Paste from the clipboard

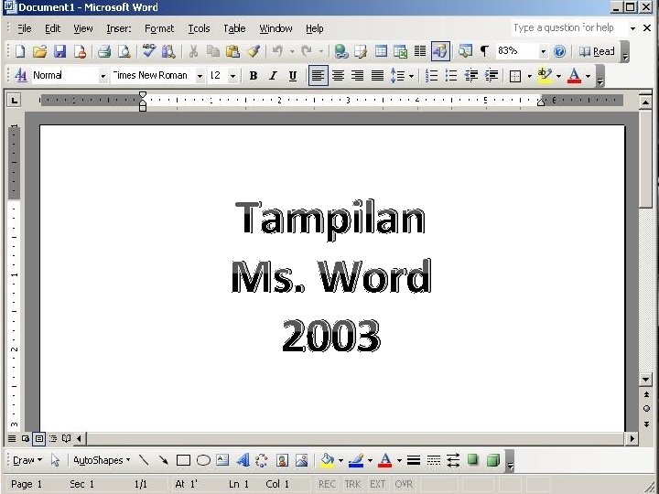[232, 51]
